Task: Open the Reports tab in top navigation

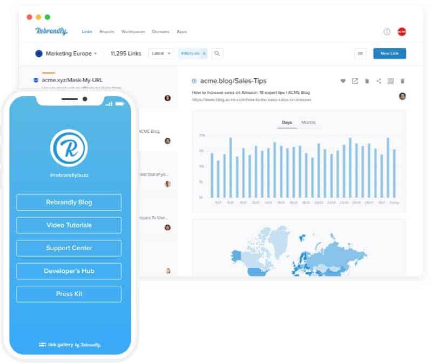Action: click(x=106, y=32)
